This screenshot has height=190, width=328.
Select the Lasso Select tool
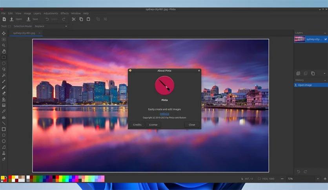click(4, 69)
